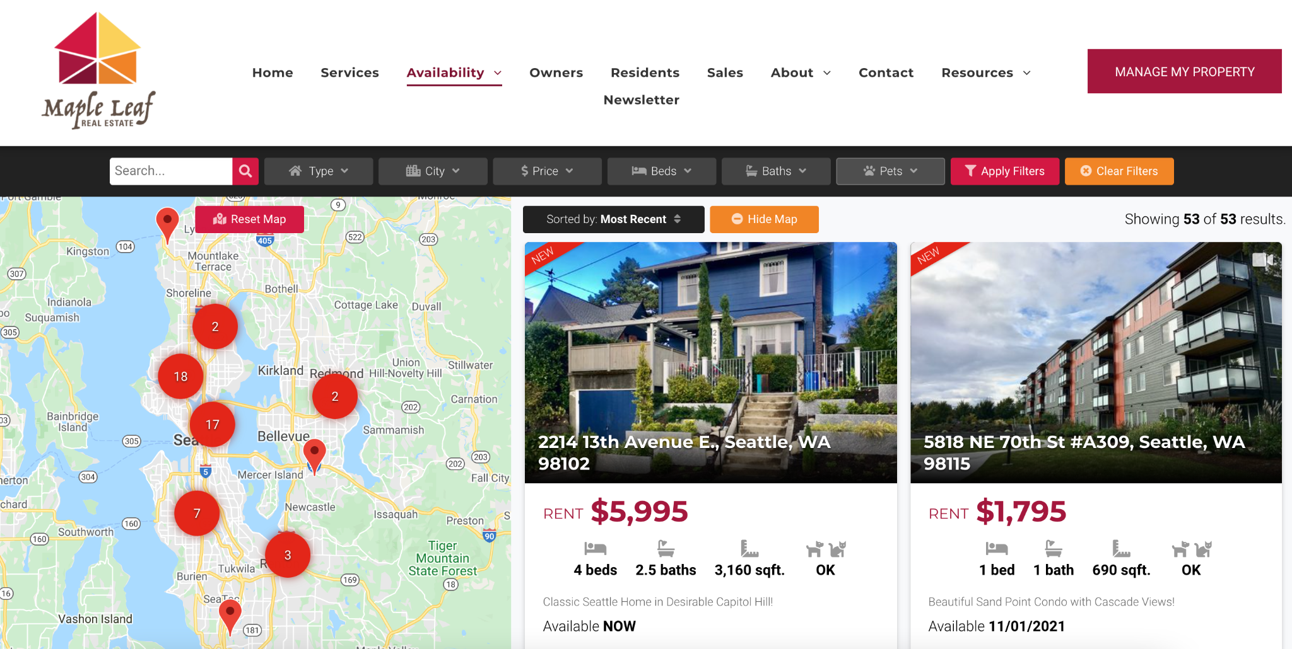This screenshot has height=649, width=1292.
Task: Click the video icon on 5818 NE 70th listing
Action: click(x=1262, y=260)
